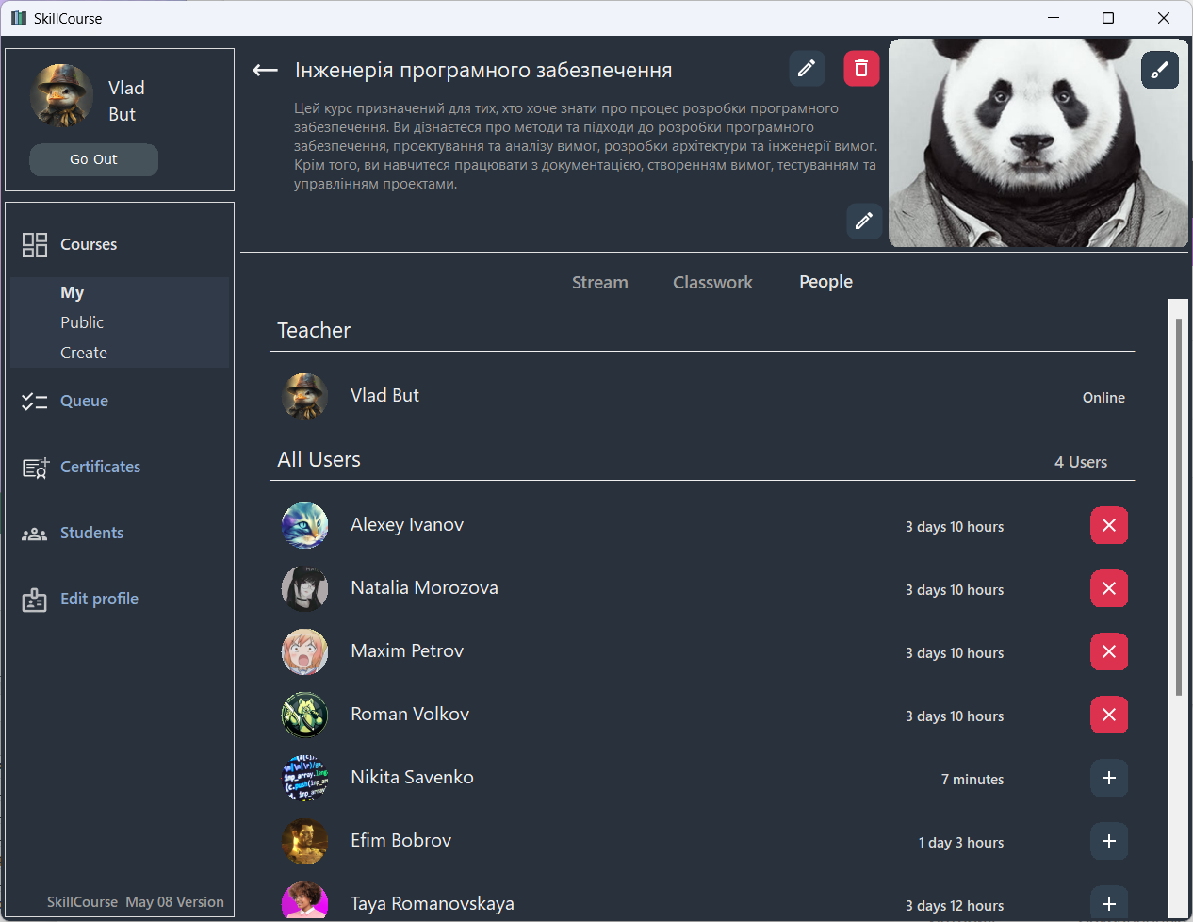Click the Queue checklist icon

tap(35, 402)
